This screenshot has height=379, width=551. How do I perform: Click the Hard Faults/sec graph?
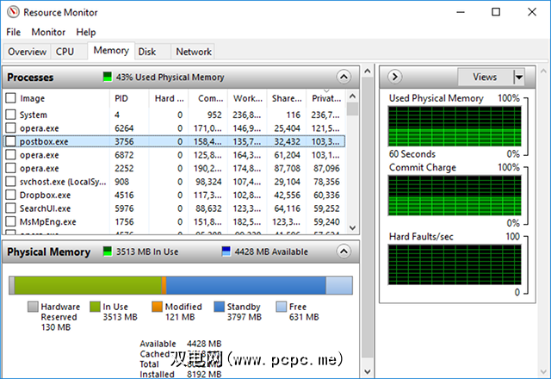[455, 264]
